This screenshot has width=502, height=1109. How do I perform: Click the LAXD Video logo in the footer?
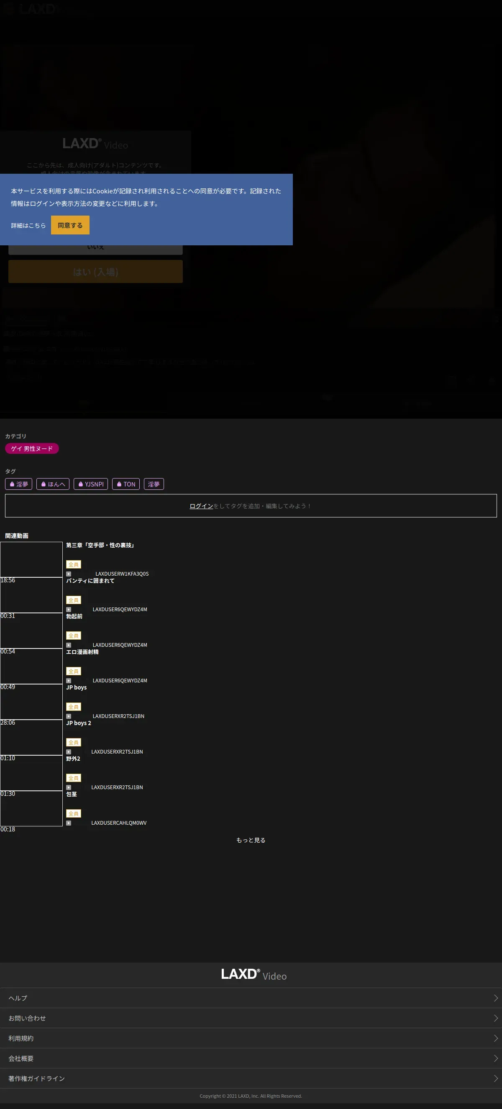point(254,974)
